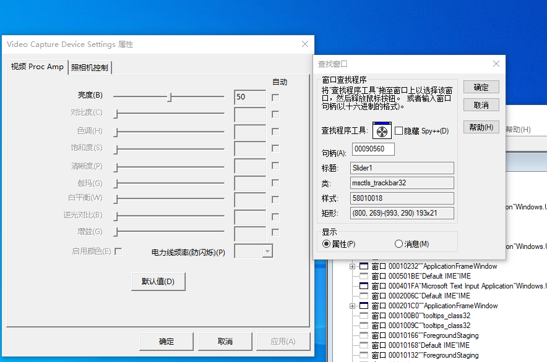Image resolution: width=547 pixels, height=362 pixels.
Task: Toggle auto checkbox for 色调(H)
Action: pos(275,132)
